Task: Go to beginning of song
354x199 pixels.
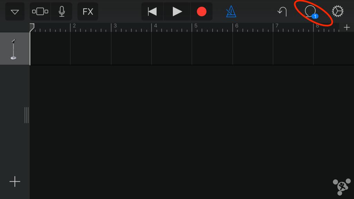Action: pyautogui.click(x=152, y=11)
